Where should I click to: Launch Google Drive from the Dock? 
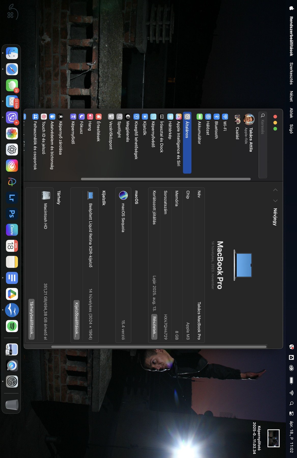coord(12,294)
